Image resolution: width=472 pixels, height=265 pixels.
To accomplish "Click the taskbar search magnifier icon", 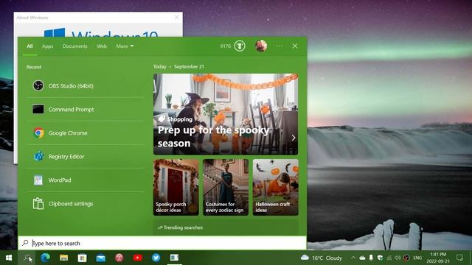I will [x=27, y=258].
